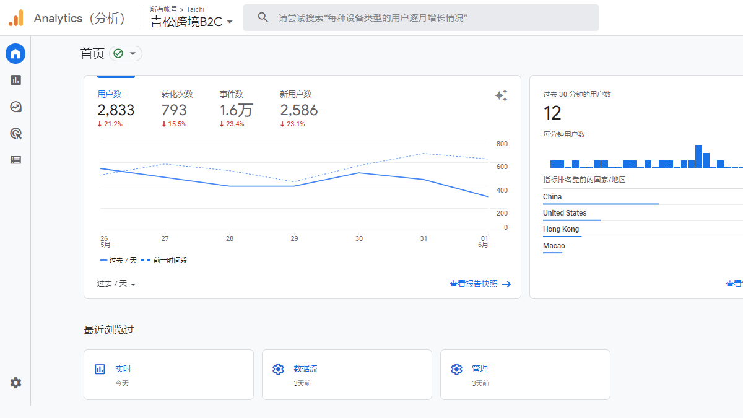This screenshot has width=743, height=418.
Task: Expand the status dropdown next to 首页
Action: (133, 54)
